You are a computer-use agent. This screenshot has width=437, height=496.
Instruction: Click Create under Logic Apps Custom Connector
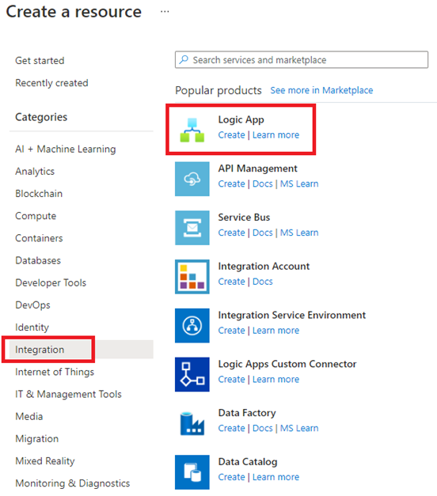pyautogui.click(x=231, y=379)
